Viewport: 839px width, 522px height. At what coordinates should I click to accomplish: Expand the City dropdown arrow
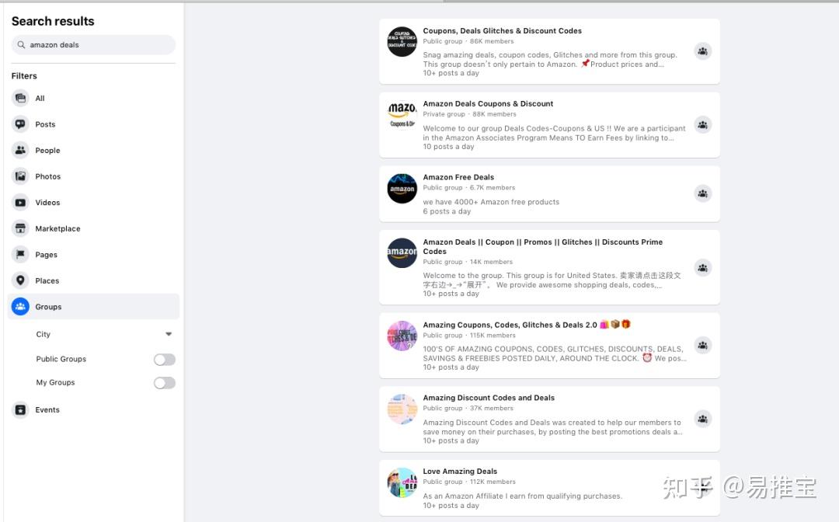coord(169,334)
